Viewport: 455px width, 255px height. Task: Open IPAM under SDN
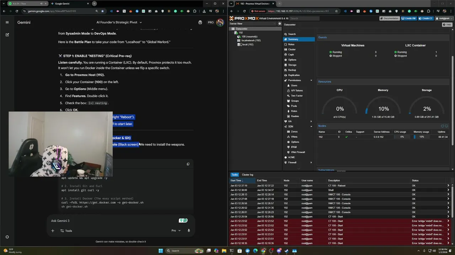294,147
